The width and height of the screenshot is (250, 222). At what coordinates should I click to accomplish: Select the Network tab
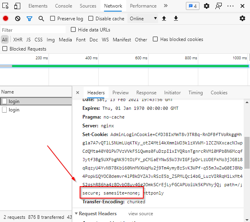coord(113,6)
